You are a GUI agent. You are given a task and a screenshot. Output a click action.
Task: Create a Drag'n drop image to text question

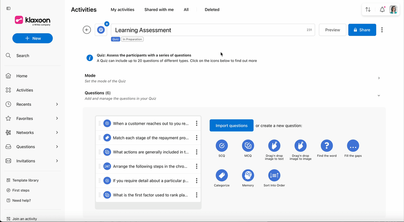click(x=274, y=146)
